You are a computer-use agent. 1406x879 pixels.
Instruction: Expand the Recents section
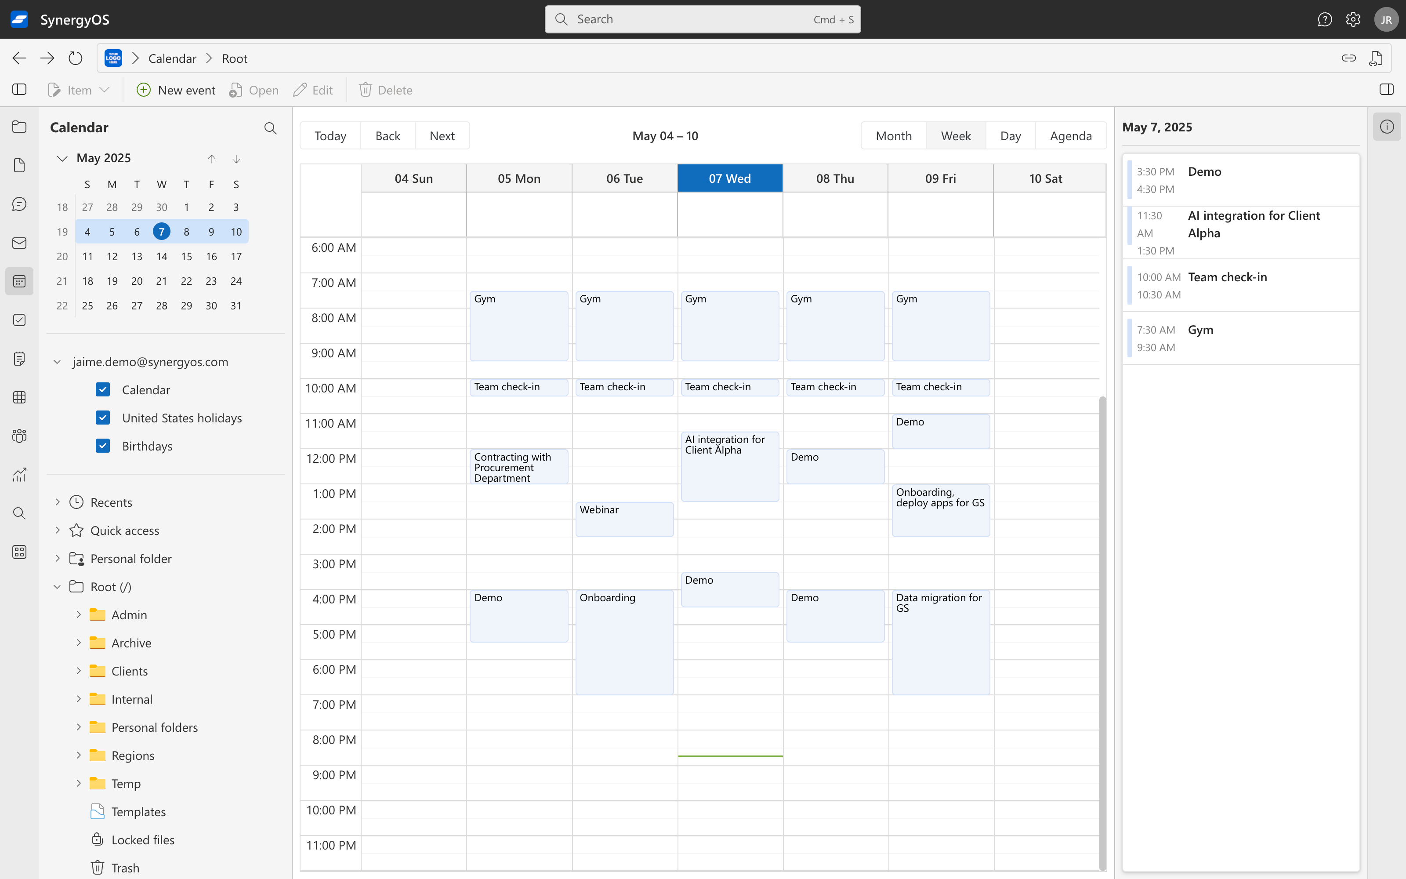click(x=57, y=502)
